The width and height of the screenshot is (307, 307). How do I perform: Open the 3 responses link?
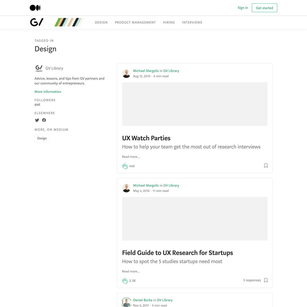click(252, 280)
